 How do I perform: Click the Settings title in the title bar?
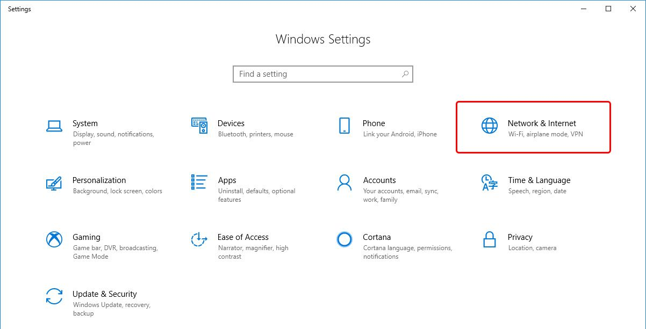[x=19, y=9]
